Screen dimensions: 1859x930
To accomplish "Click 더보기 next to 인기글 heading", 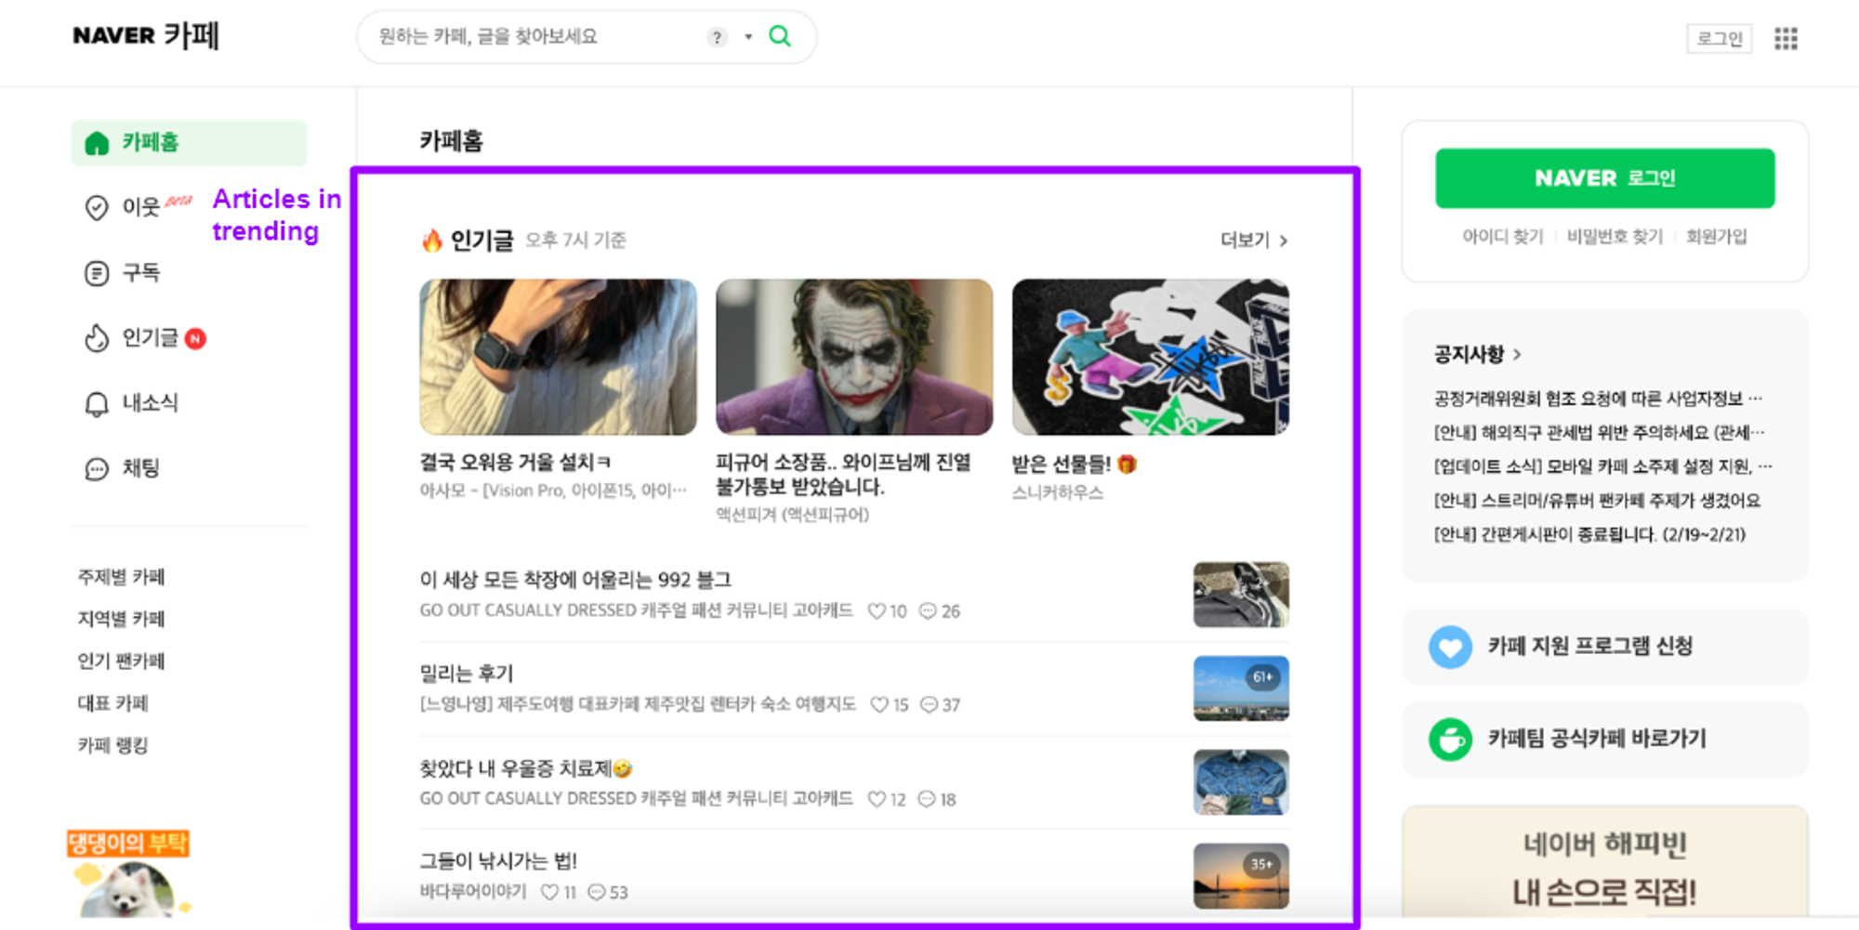I will tap(1254, 241).
